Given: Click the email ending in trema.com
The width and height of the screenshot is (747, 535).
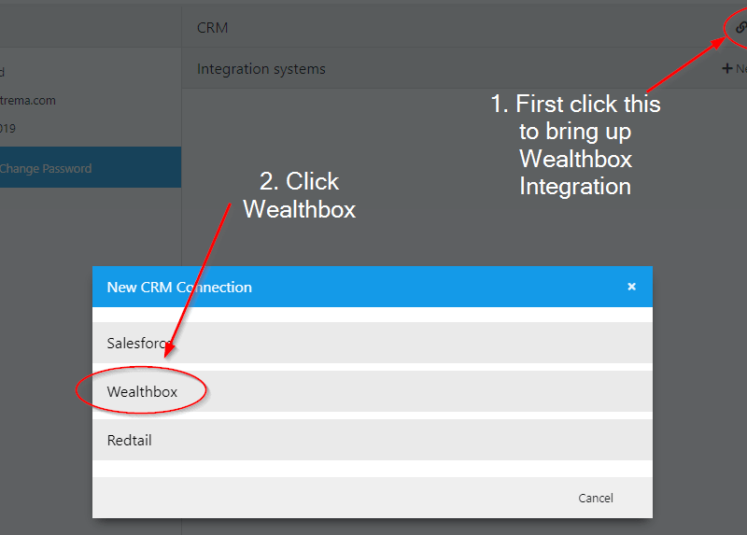Looking at the screenshot, I should (27, 100).
